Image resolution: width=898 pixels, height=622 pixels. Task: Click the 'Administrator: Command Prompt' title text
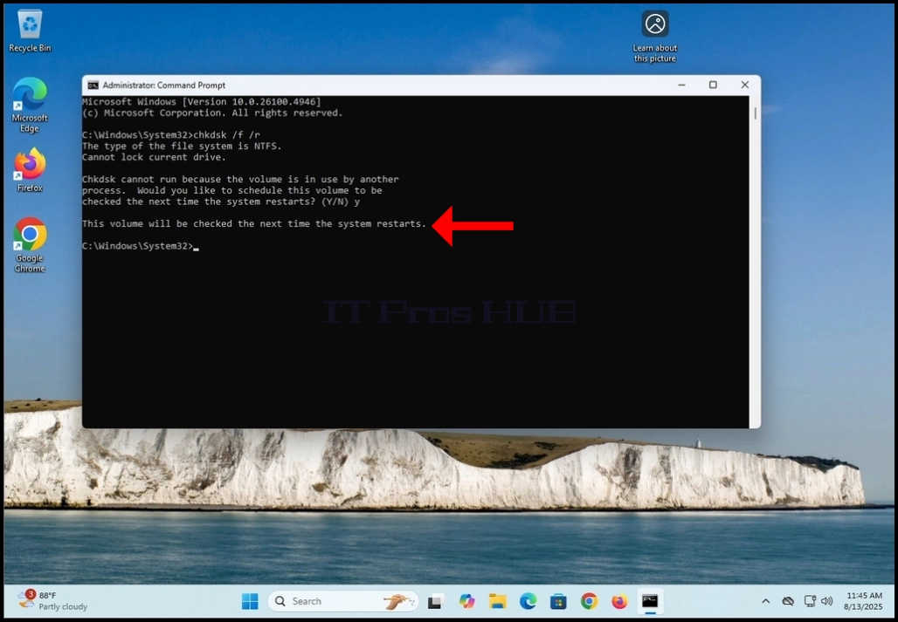[x=164, y=85]
